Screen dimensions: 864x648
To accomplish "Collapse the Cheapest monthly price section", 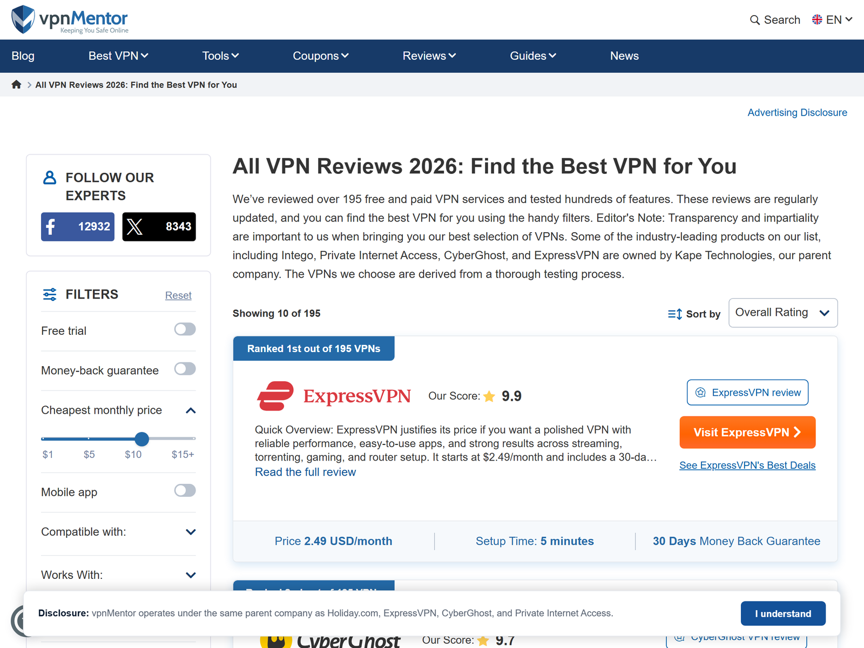I will [191, 411].
